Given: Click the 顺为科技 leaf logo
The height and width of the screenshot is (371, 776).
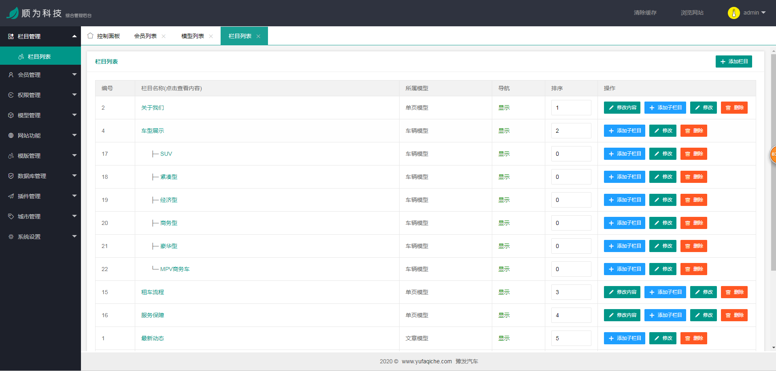Looking at the screenshot, I should click(13, 13).
